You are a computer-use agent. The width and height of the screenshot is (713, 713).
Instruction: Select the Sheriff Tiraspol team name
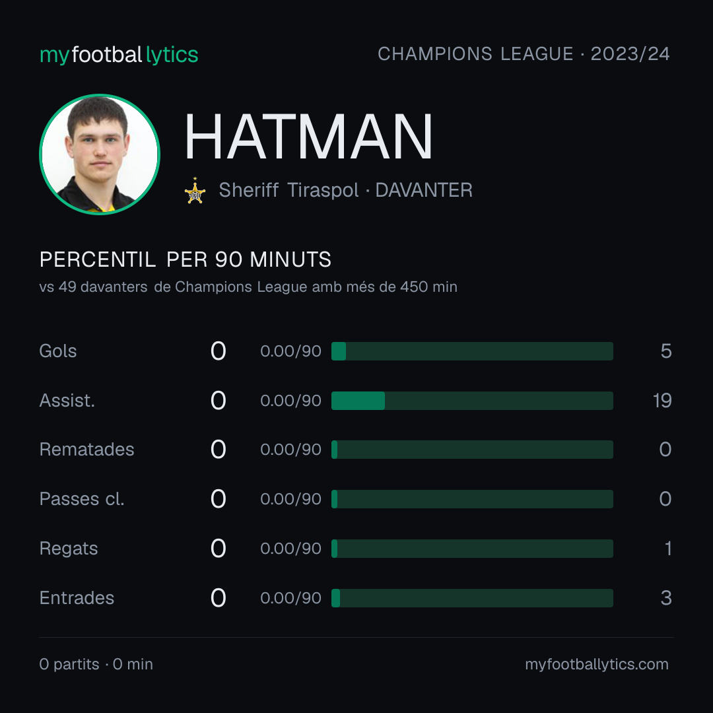tap(289, 190)
